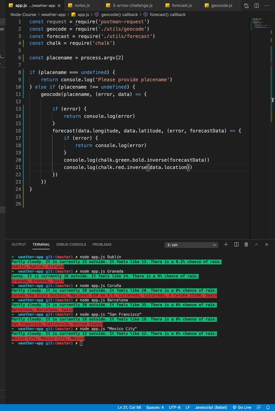Click app.js in the breadcrumb
The height and width of the screenshot is (411, 275).
pos(84,14)
